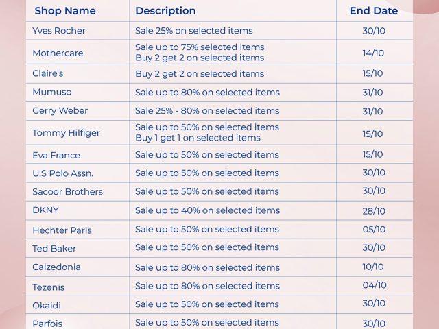Click the Eva France shop name
The width and height of the screenshot is (439, 329).
pos(56,155)
